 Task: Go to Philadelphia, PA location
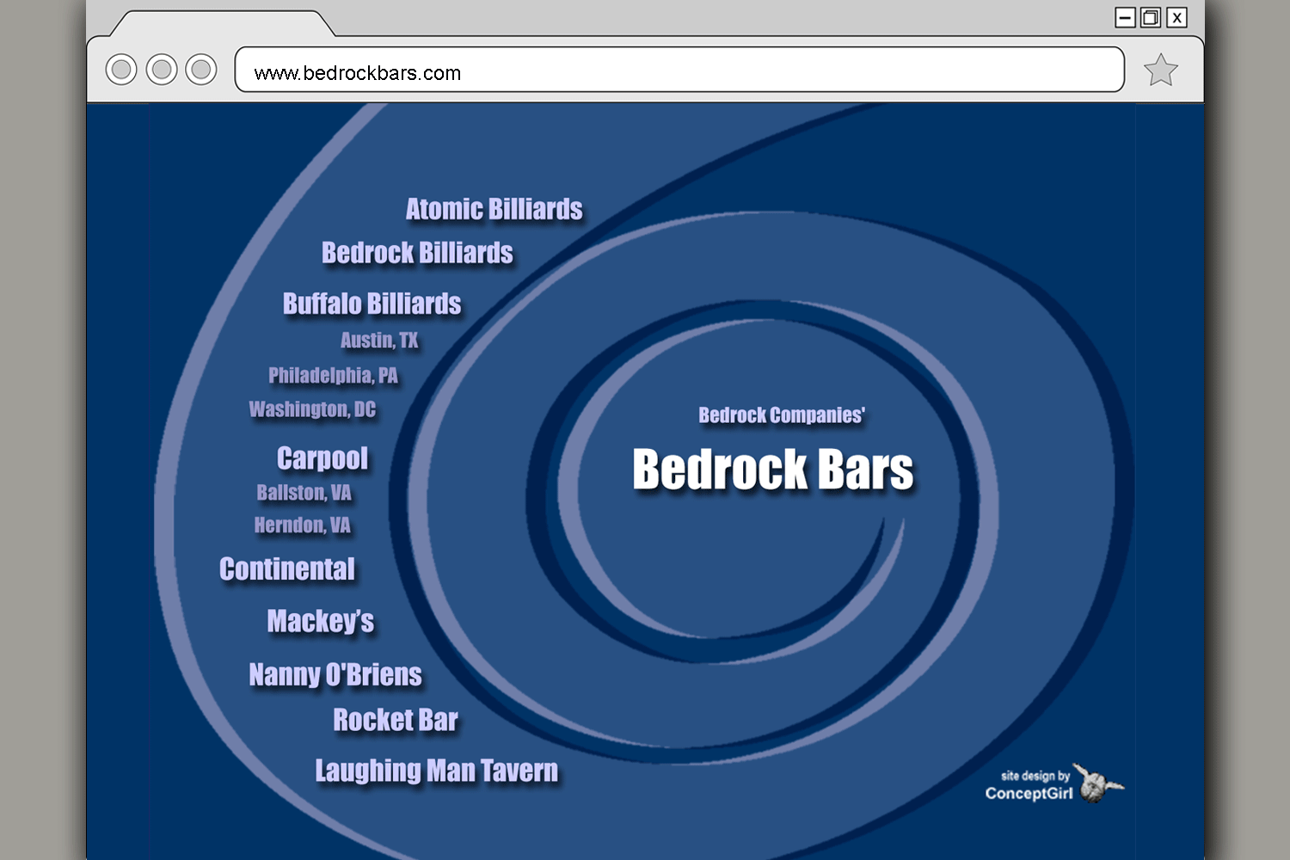(333, 375)
